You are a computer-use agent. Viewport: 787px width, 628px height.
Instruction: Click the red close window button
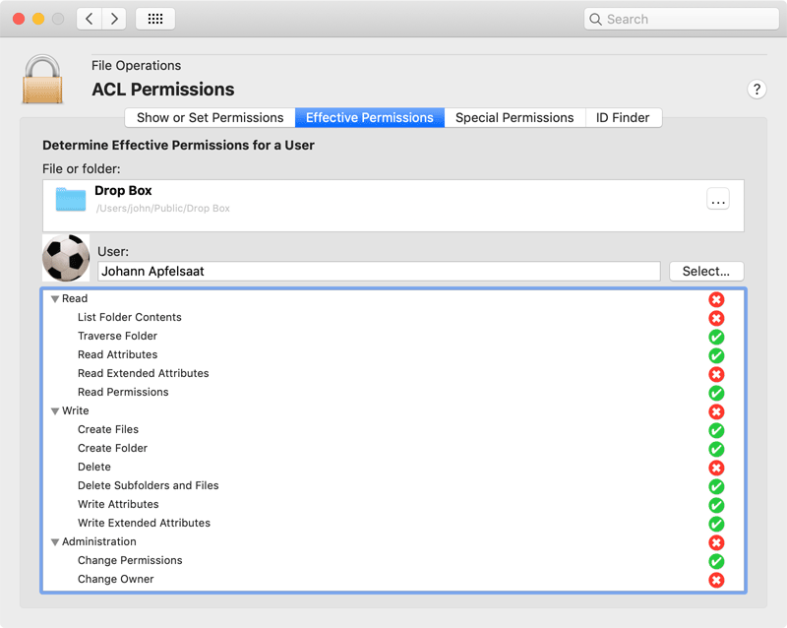[19, 19]
